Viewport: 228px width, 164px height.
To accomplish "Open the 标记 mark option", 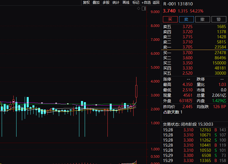I will point(136,2).
